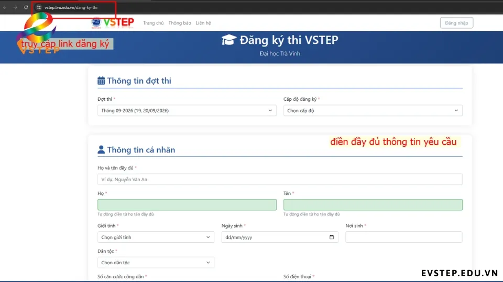Click the green Tên input field
The image size is (503, 282).
click(373, 205)
